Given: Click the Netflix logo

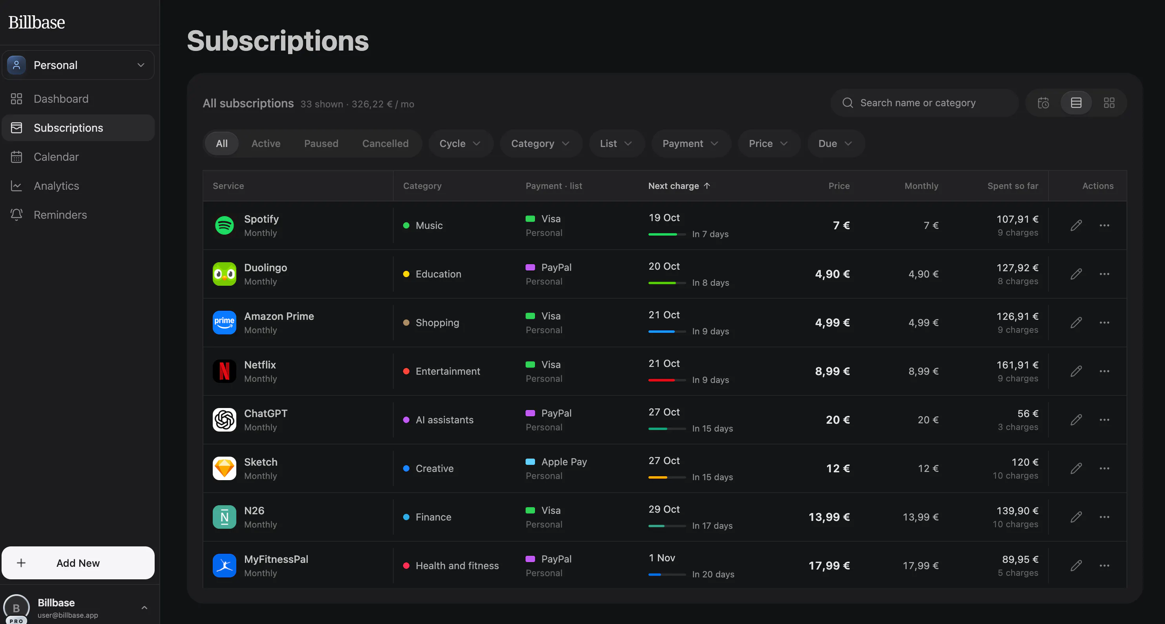Looking at the screenshot, I should 224,371.
